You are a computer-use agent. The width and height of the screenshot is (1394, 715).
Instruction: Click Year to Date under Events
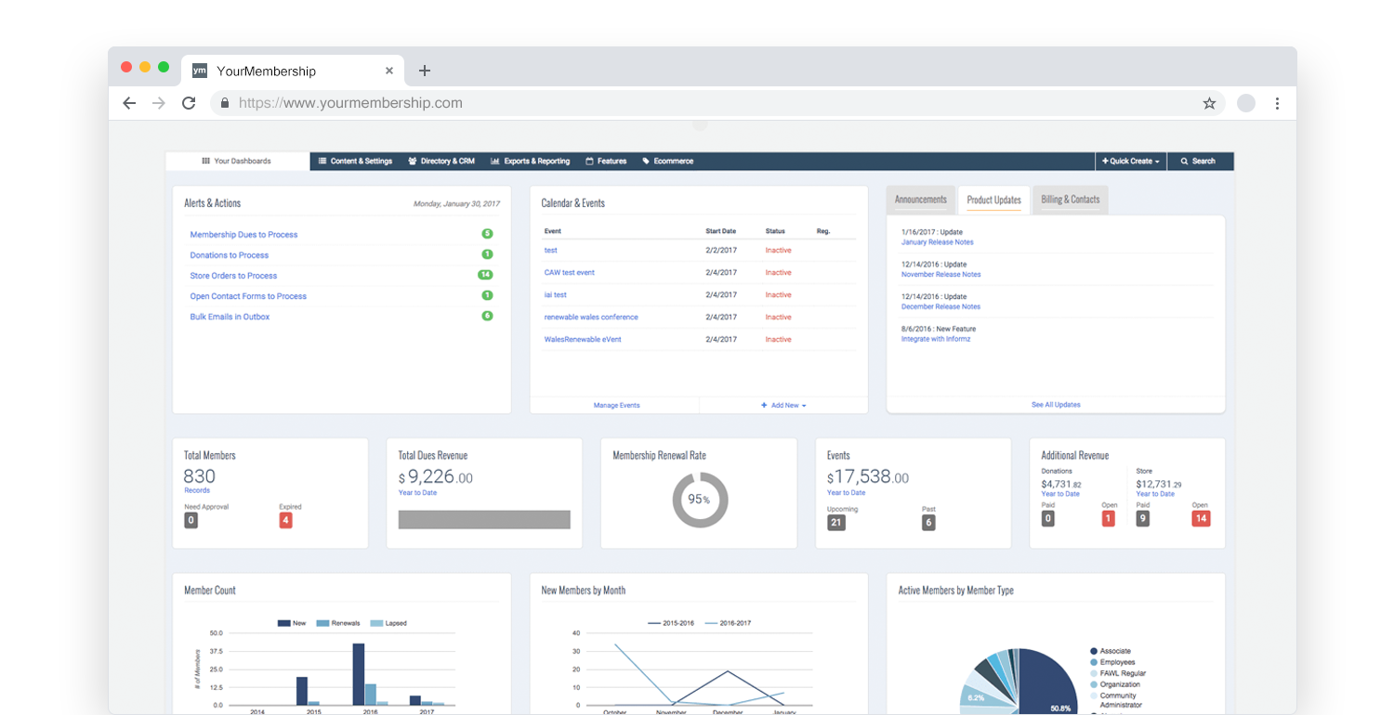847,493
